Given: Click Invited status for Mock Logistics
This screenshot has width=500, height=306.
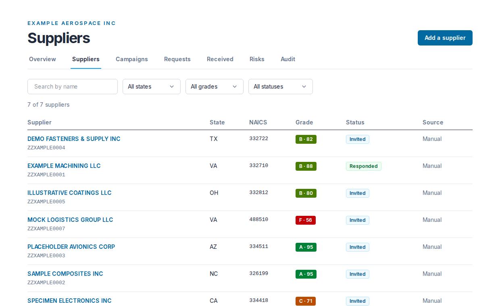Looking at the screenshot, I should (358, 220).
